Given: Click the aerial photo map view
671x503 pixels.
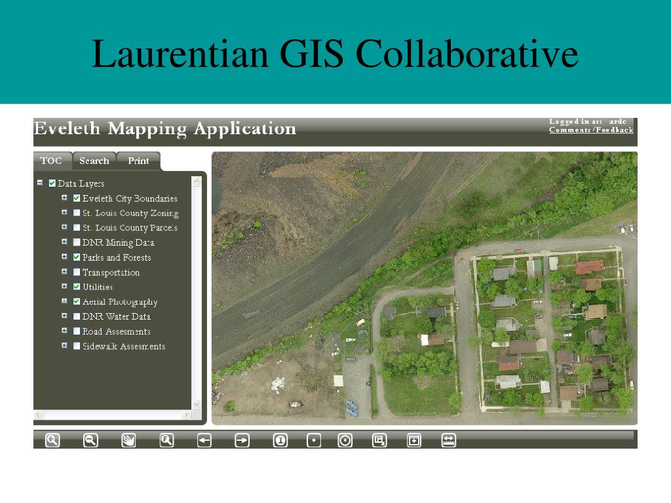Looking at the screenshot, I should (425, 288).
